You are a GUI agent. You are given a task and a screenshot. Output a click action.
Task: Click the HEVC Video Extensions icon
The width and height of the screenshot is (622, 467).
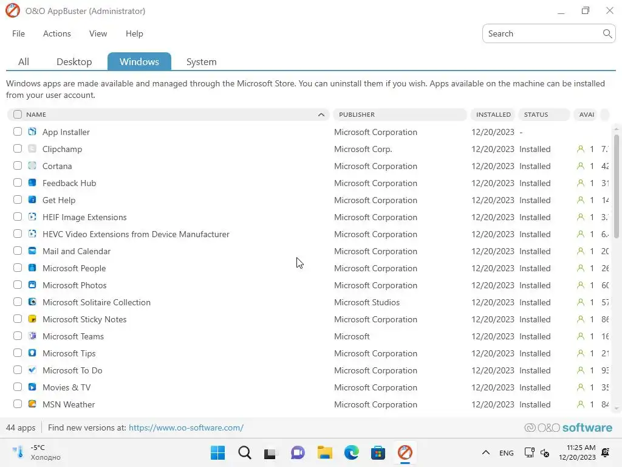tap(32, 234)
